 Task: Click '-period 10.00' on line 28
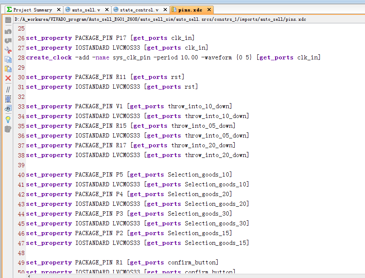tap(176, 58)
